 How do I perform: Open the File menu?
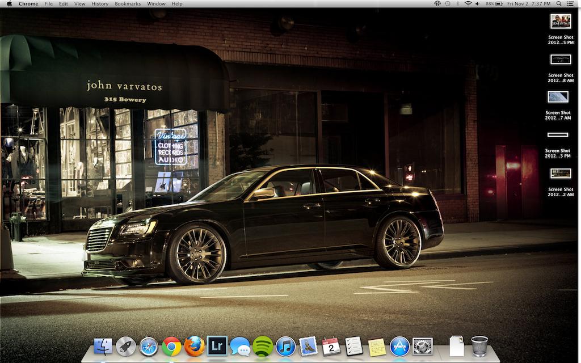[x=49, y=4]
